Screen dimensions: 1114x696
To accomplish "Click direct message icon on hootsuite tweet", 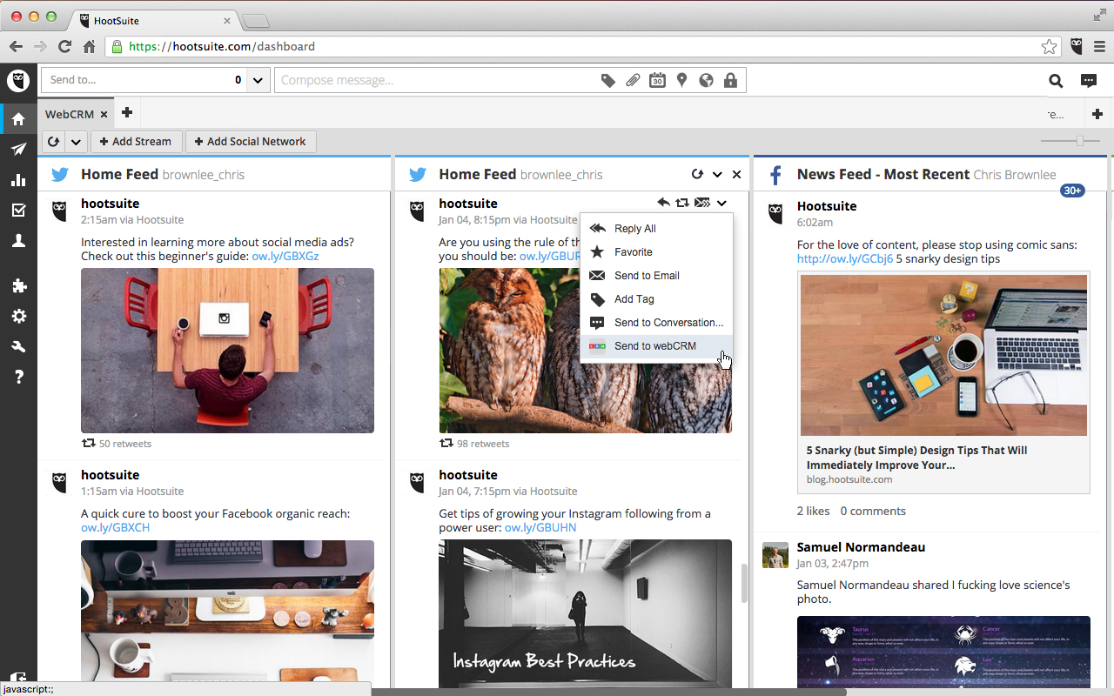I will [702, 203].
